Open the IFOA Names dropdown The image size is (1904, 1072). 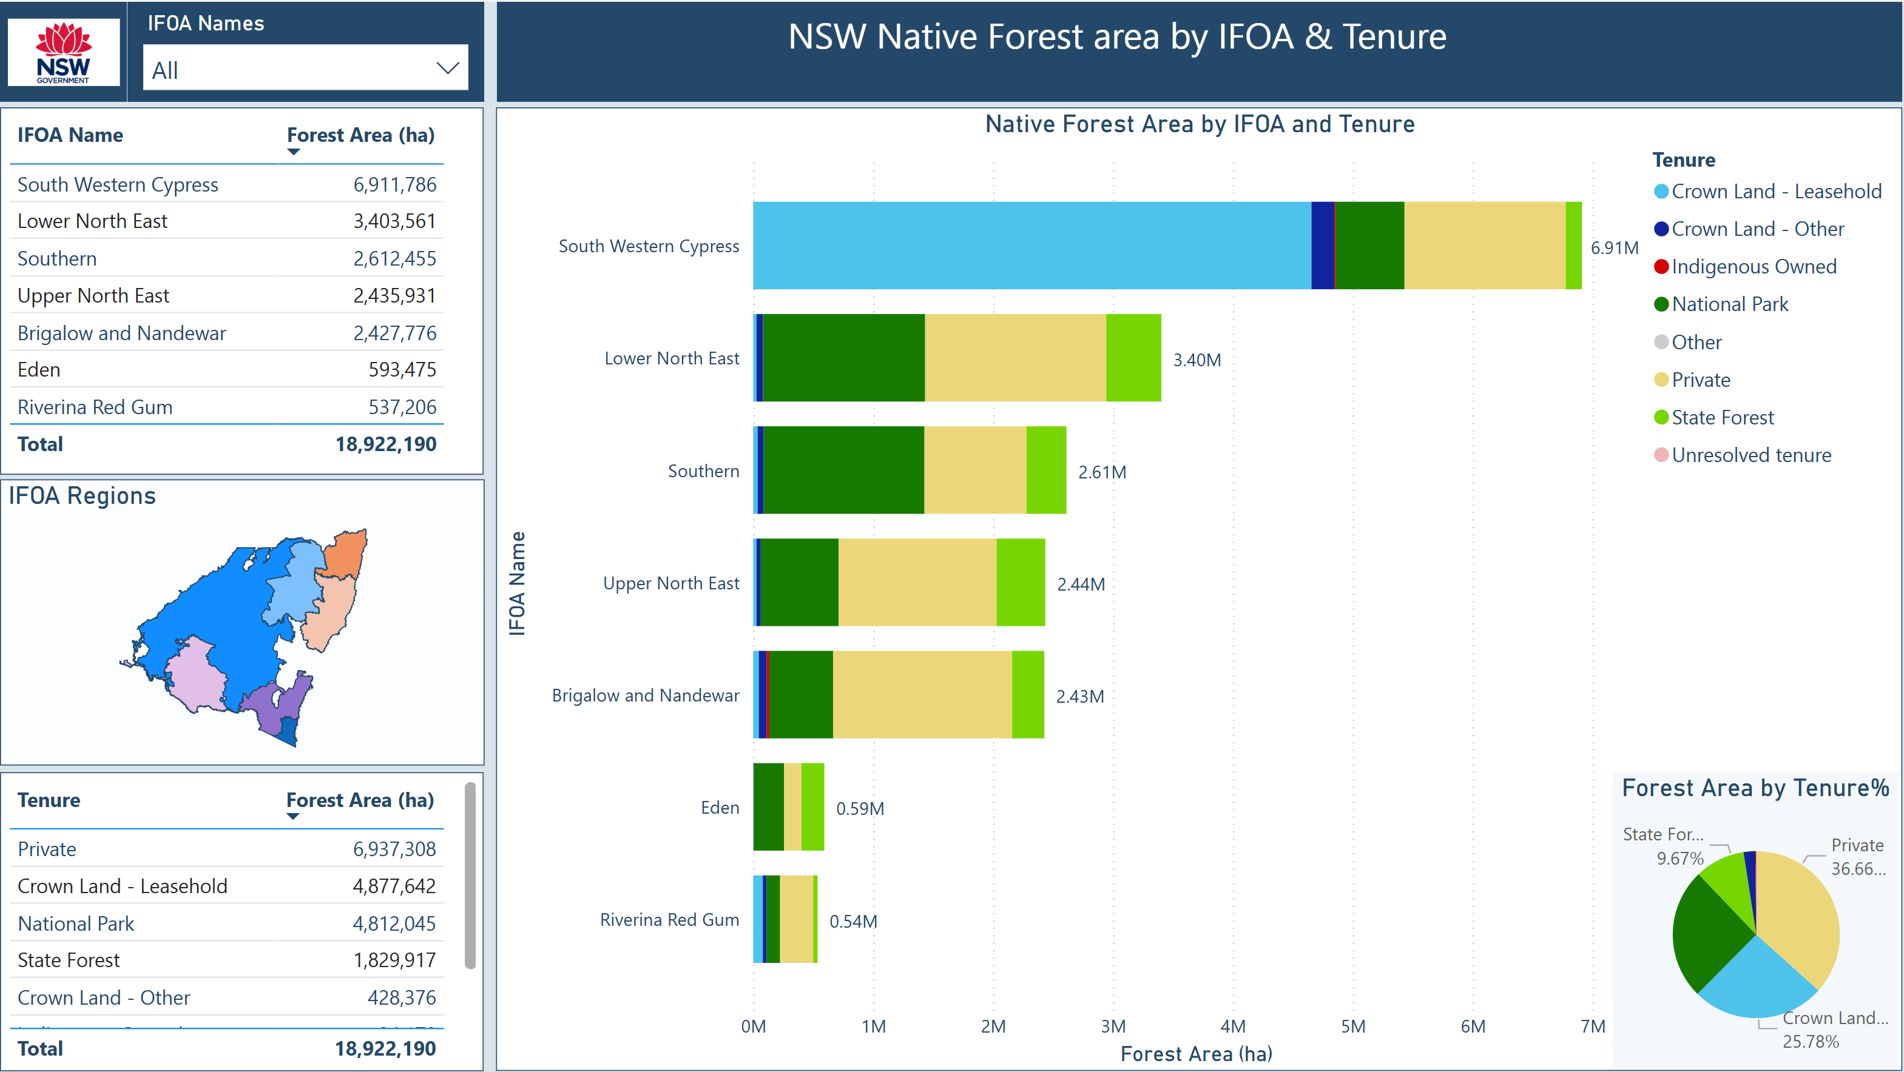pos(305,68)
